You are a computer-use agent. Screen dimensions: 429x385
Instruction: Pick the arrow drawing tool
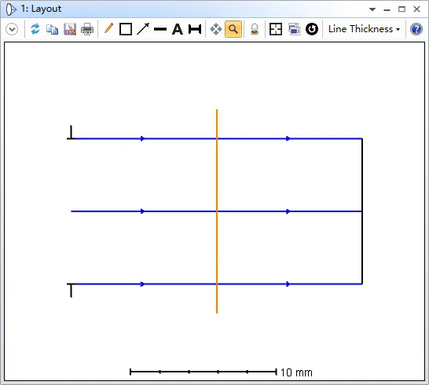[143, 29]
